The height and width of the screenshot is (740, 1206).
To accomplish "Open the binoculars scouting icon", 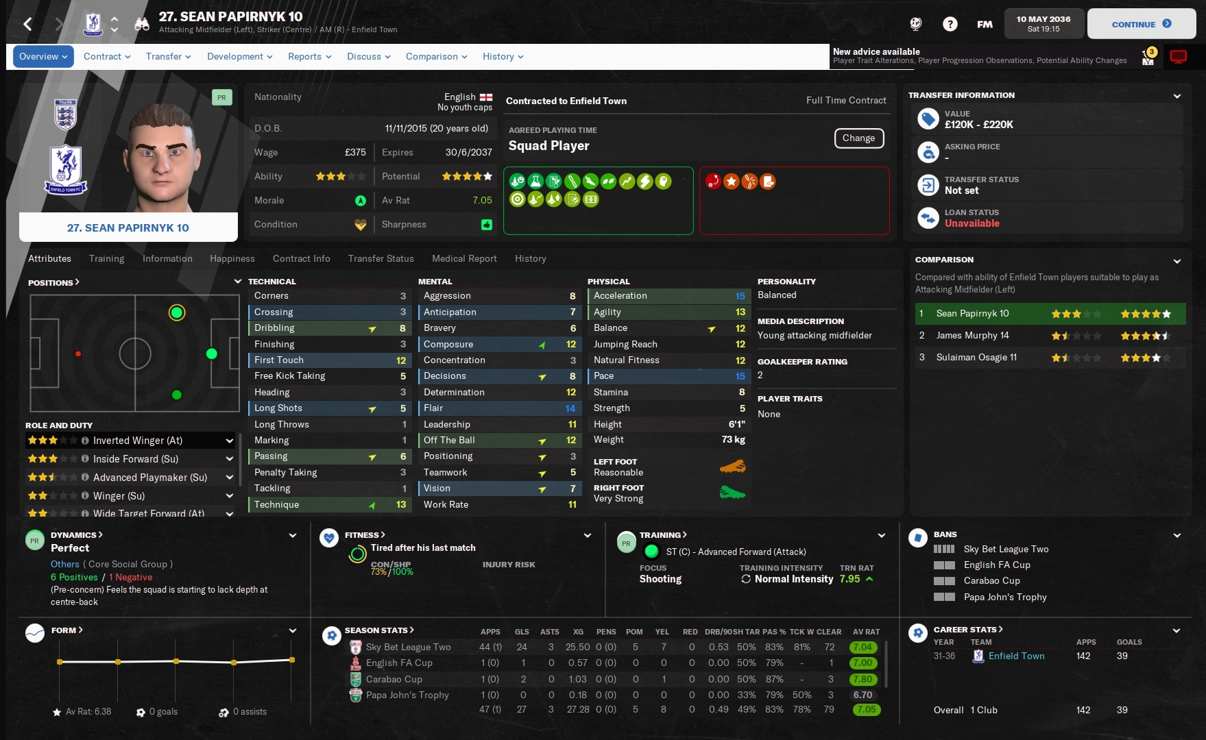I will 142,25.
